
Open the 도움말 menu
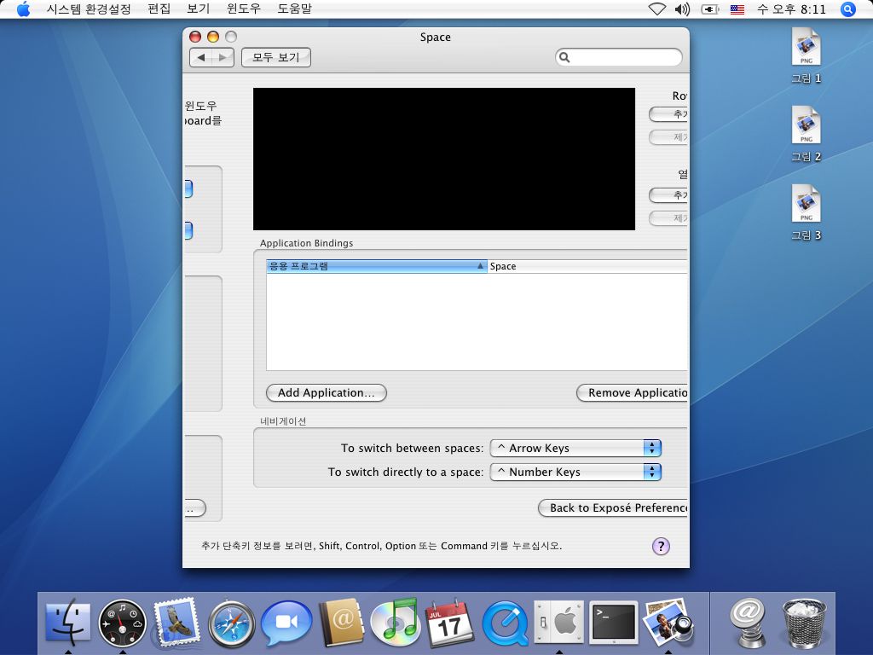[x=294, y=9]
